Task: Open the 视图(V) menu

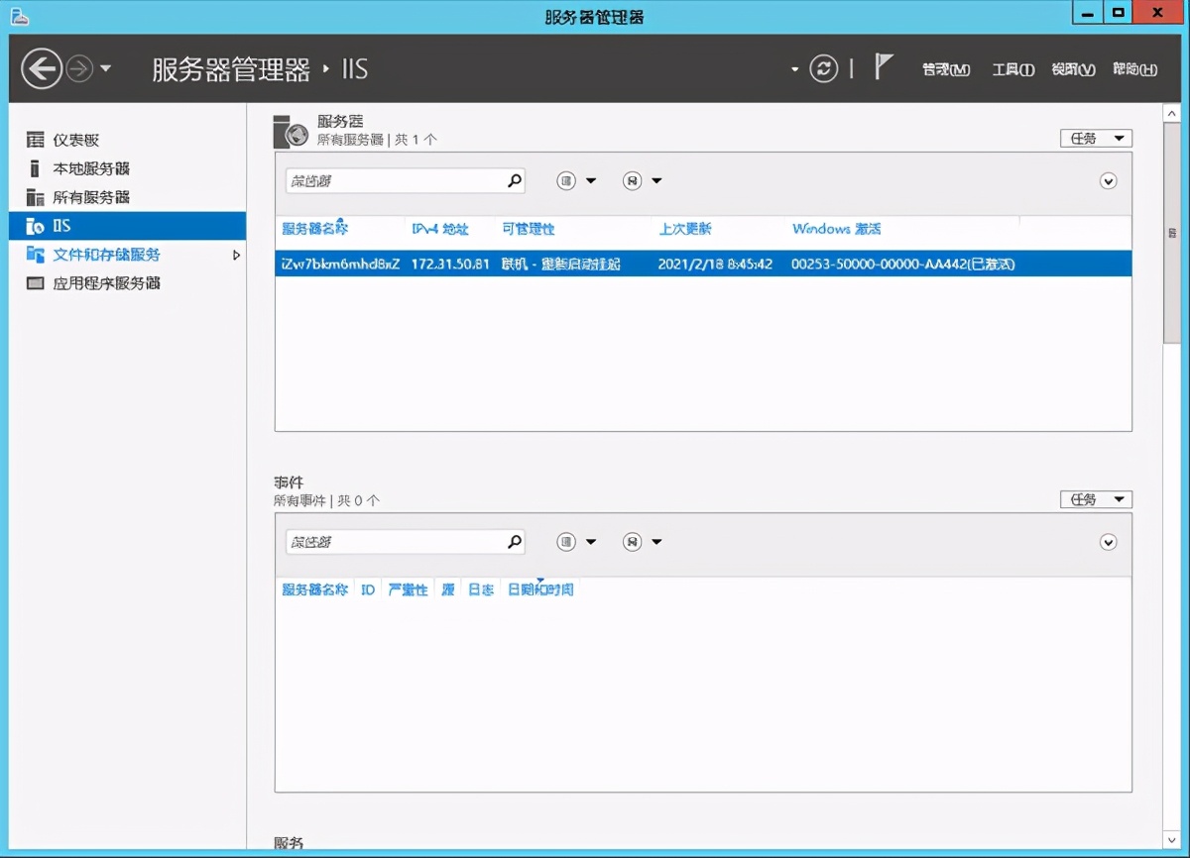Action: pos(1072,69)
